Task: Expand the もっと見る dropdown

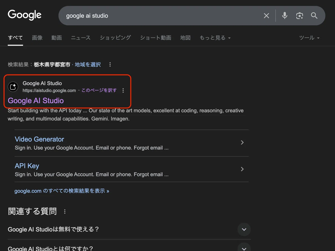Action: tap(215, 38)
